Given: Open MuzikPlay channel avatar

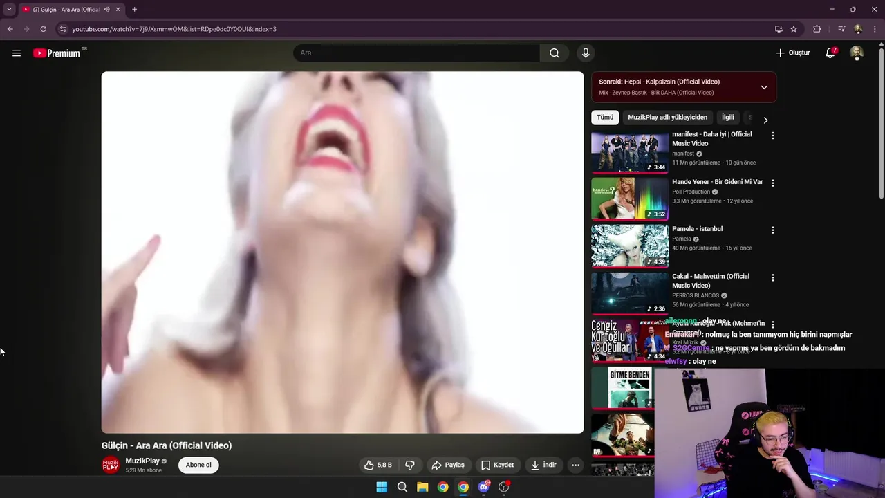Looking at the screenshot, I should point(111,465).
